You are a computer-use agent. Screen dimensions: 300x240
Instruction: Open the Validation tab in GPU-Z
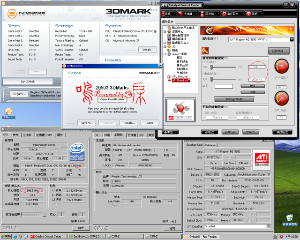point(210,145)
